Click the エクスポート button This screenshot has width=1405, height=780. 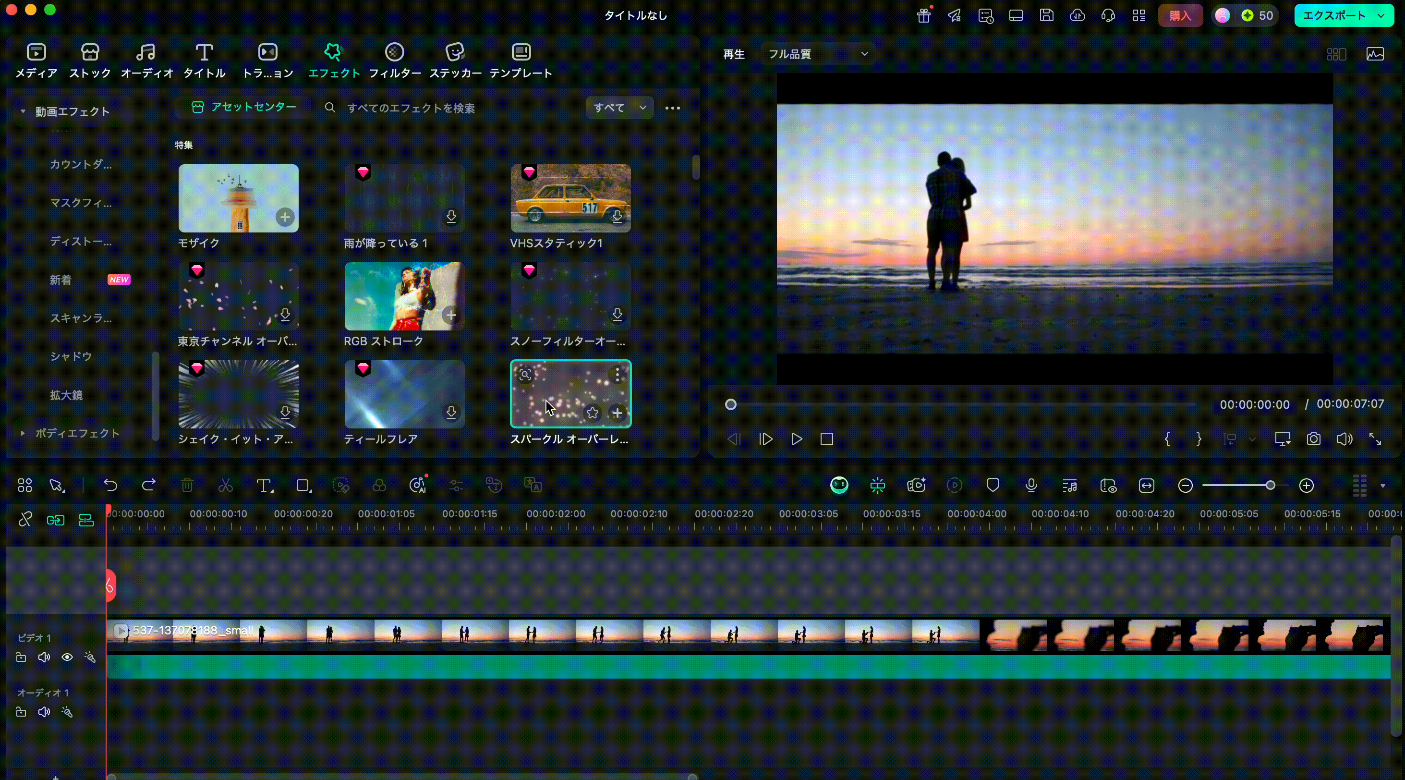click(1334, 15)
